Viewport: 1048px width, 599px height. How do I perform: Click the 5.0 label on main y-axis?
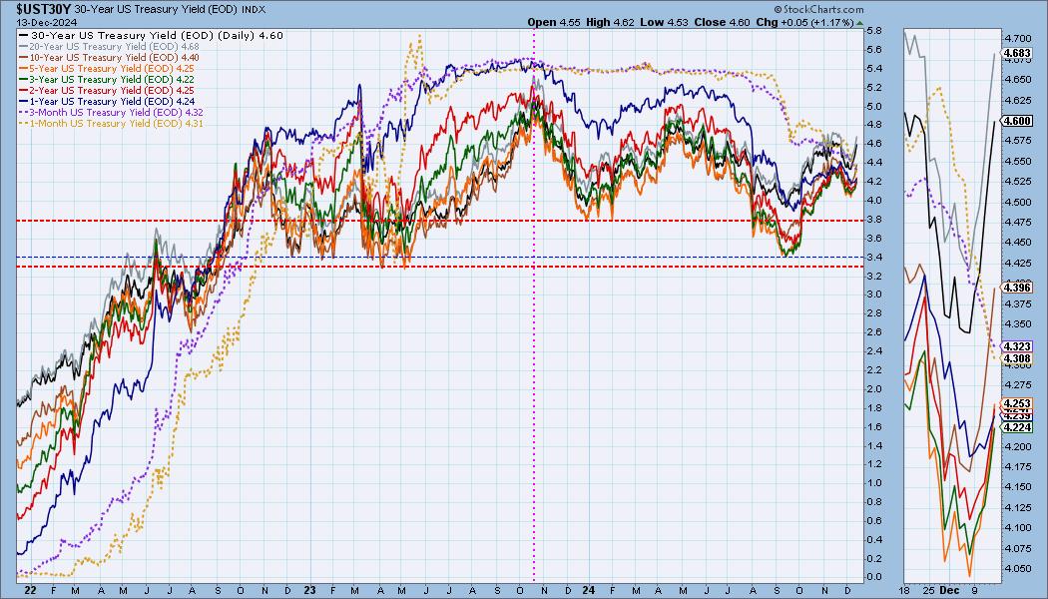pyautogui.click(x=873, y=106)
